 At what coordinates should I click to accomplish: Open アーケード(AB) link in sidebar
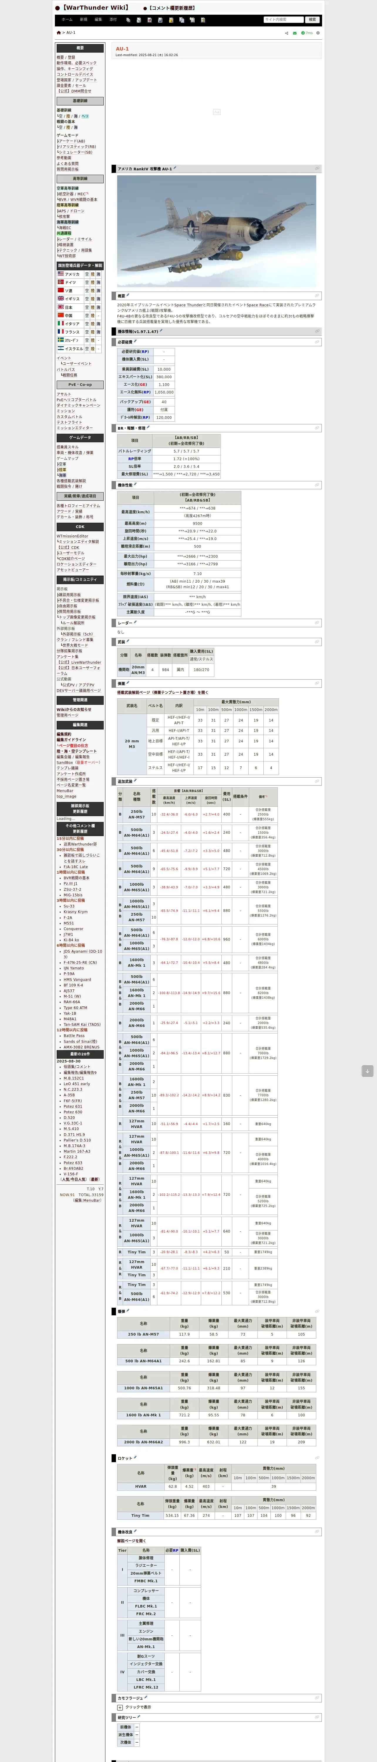72,141
